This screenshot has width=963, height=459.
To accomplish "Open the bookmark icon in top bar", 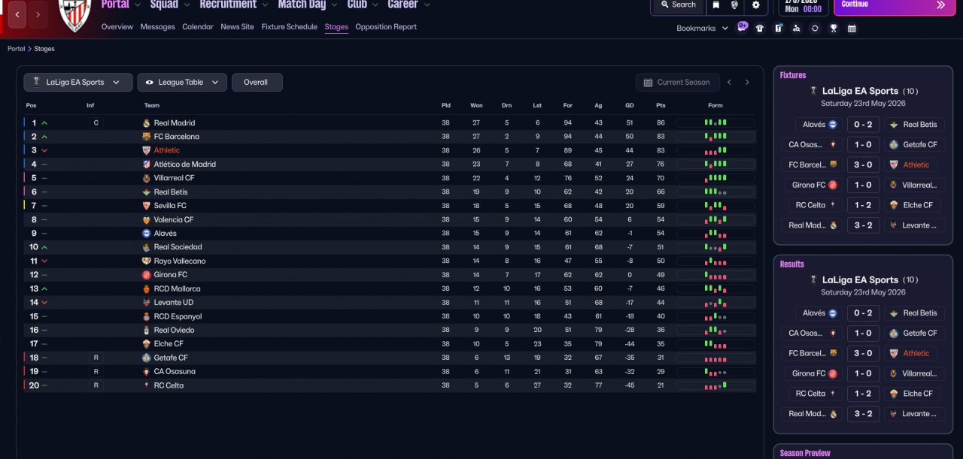I will click(716, 5).
